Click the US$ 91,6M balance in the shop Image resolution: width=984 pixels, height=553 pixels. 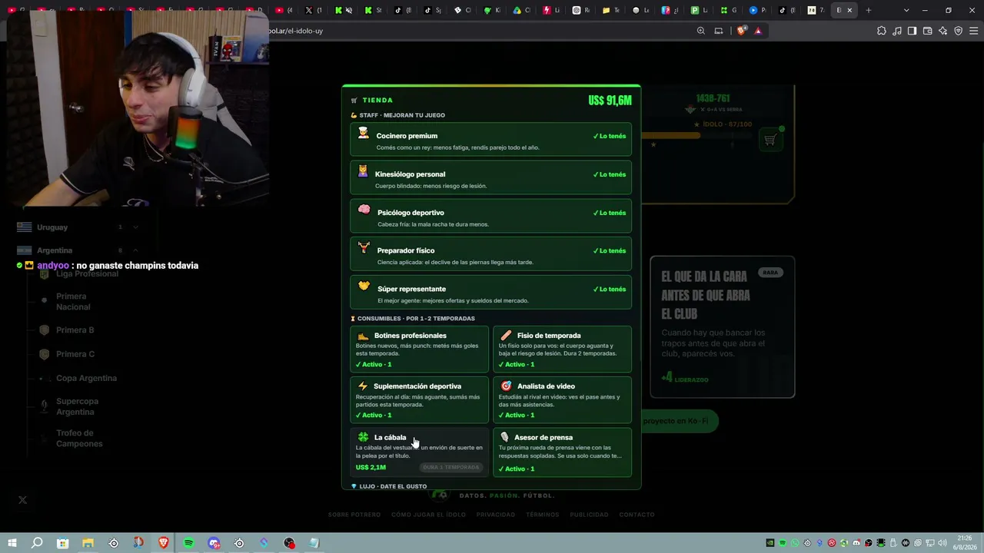coord(610,101)
